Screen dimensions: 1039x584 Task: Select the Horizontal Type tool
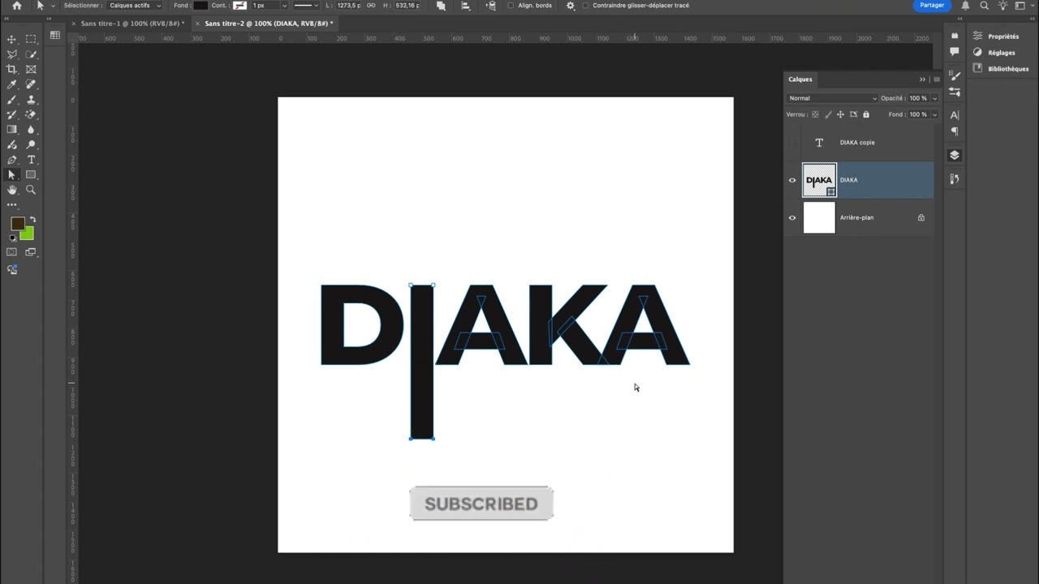click(31, 160)
